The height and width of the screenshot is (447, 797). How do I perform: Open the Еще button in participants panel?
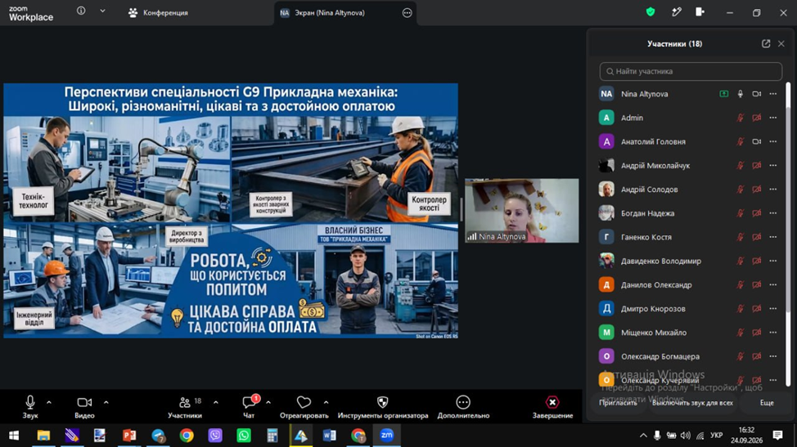(x=767, y=403)
